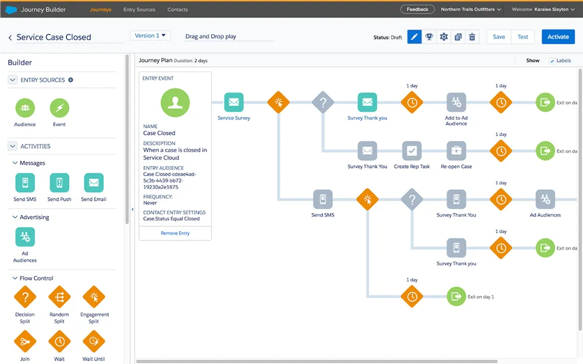Viewport: 583px width, 364px height.
Task: Collapse the Advertising group
Action: pos(15,217)
